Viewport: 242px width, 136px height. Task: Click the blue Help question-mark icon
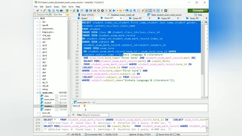click(87, 11)
